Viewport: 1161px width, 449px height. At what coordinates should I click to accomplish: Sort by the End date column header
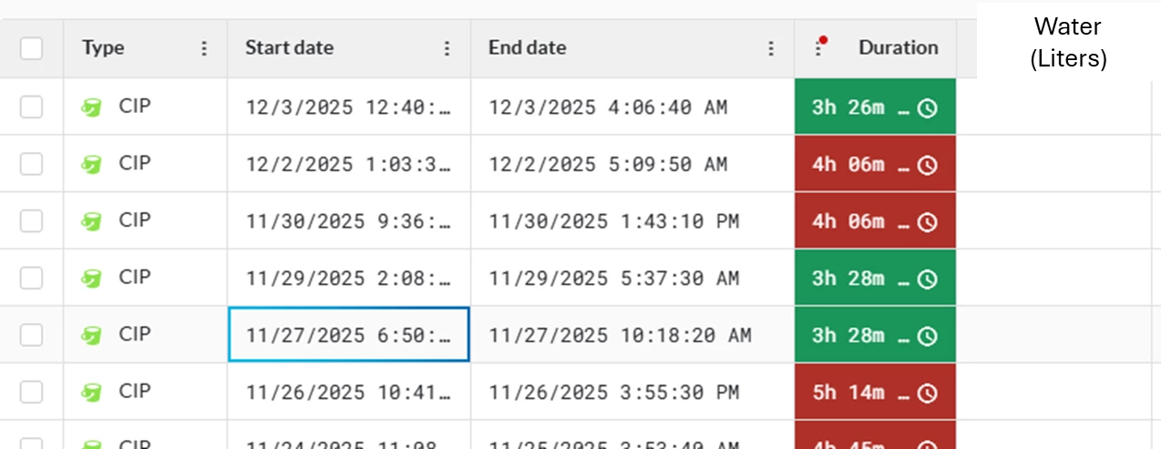(527, 48)
